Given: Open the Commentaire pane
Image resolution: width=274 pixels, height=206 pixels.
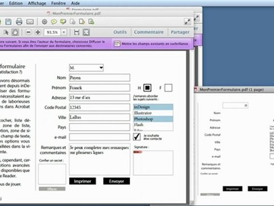Looking at the screenshot, I should (x=148, y=32).
